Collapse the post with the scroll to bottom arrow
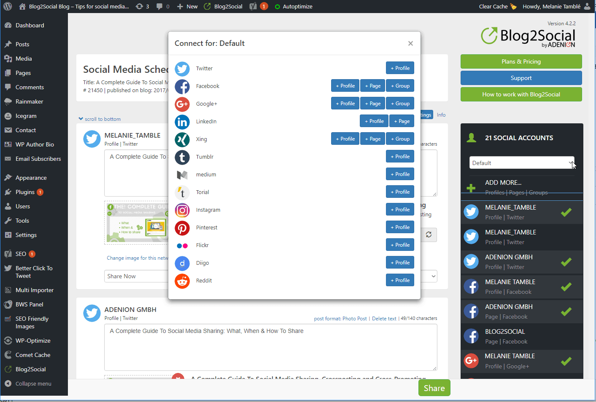Image resolution: width=596 pixels, height=402 pixels. pyautogui.click(x=100, y=119)
